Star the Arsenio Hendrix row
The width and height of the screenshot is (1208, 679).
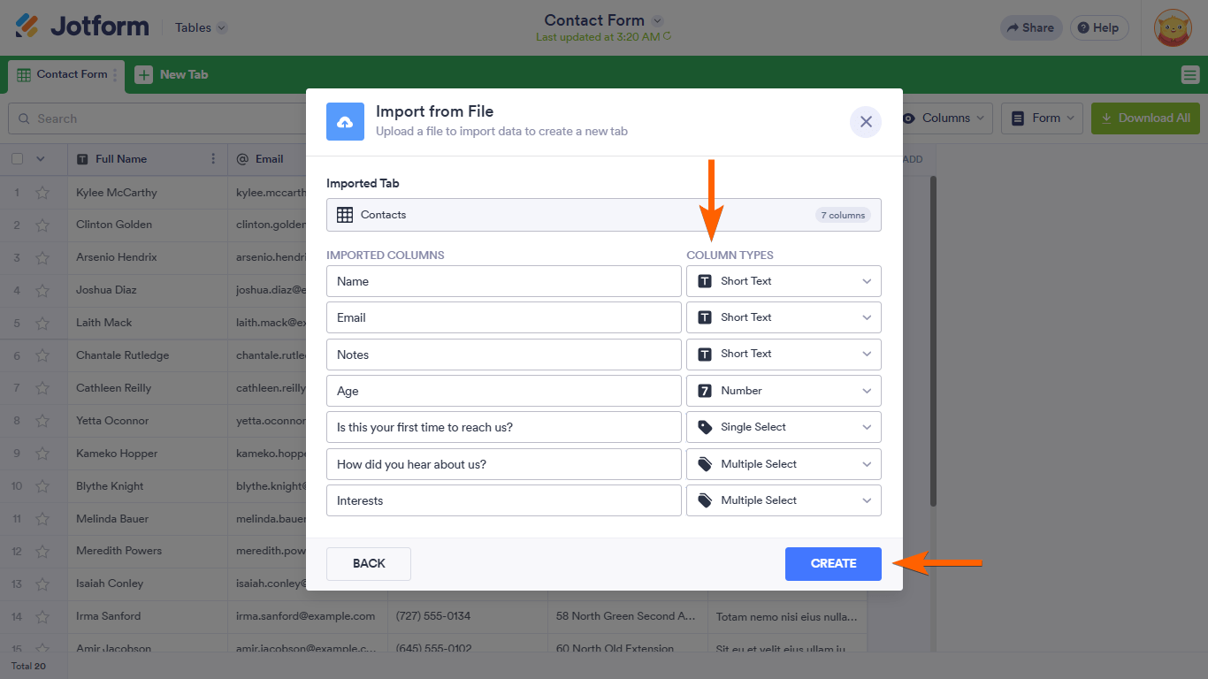(x=42, y=258)
